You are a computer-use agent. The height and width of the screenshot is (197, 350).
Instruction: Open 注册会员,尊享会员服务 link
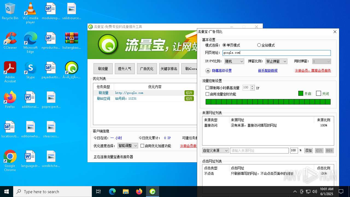click(x=313, y=71)
